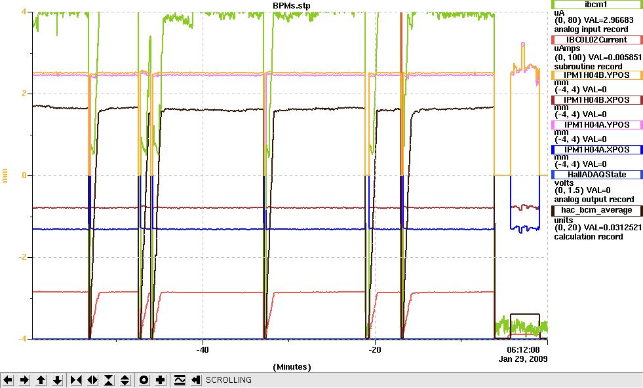This screenshot has width=643, height=388.
Task: Click the BPMs.stp graph title
Action: tap(292, 6)
